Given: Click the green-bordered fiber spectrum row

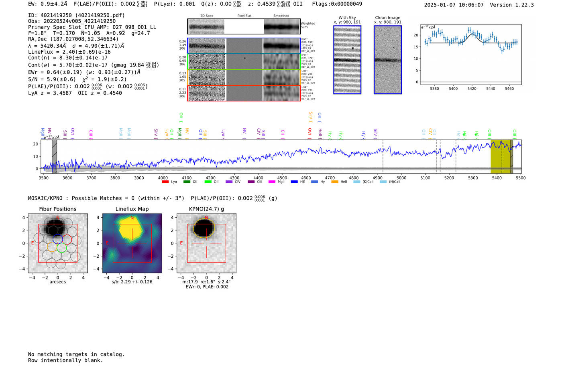Looking at the screenshot, I should 244,62.
